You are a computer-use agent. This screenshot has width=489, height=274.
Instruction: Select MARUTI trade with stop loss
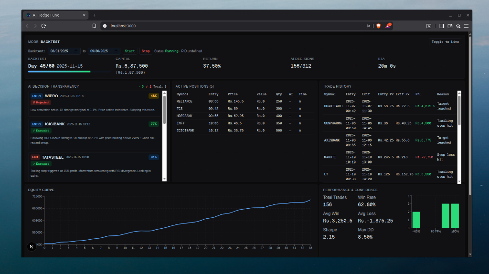point(390,157)
